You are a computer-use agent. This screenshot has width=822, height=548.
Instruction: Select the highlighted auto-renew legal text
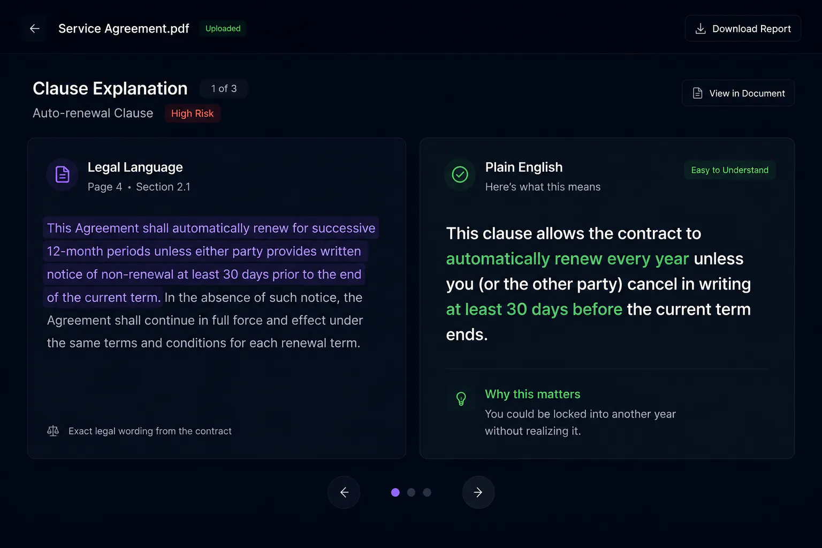click(x=211, y=262)
